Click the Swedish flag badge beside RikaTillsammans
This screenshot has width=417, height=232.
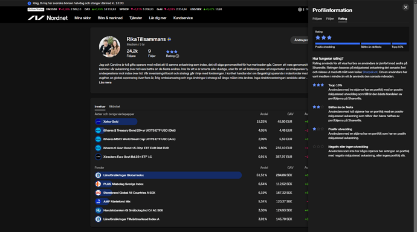(x=169, y=39)
